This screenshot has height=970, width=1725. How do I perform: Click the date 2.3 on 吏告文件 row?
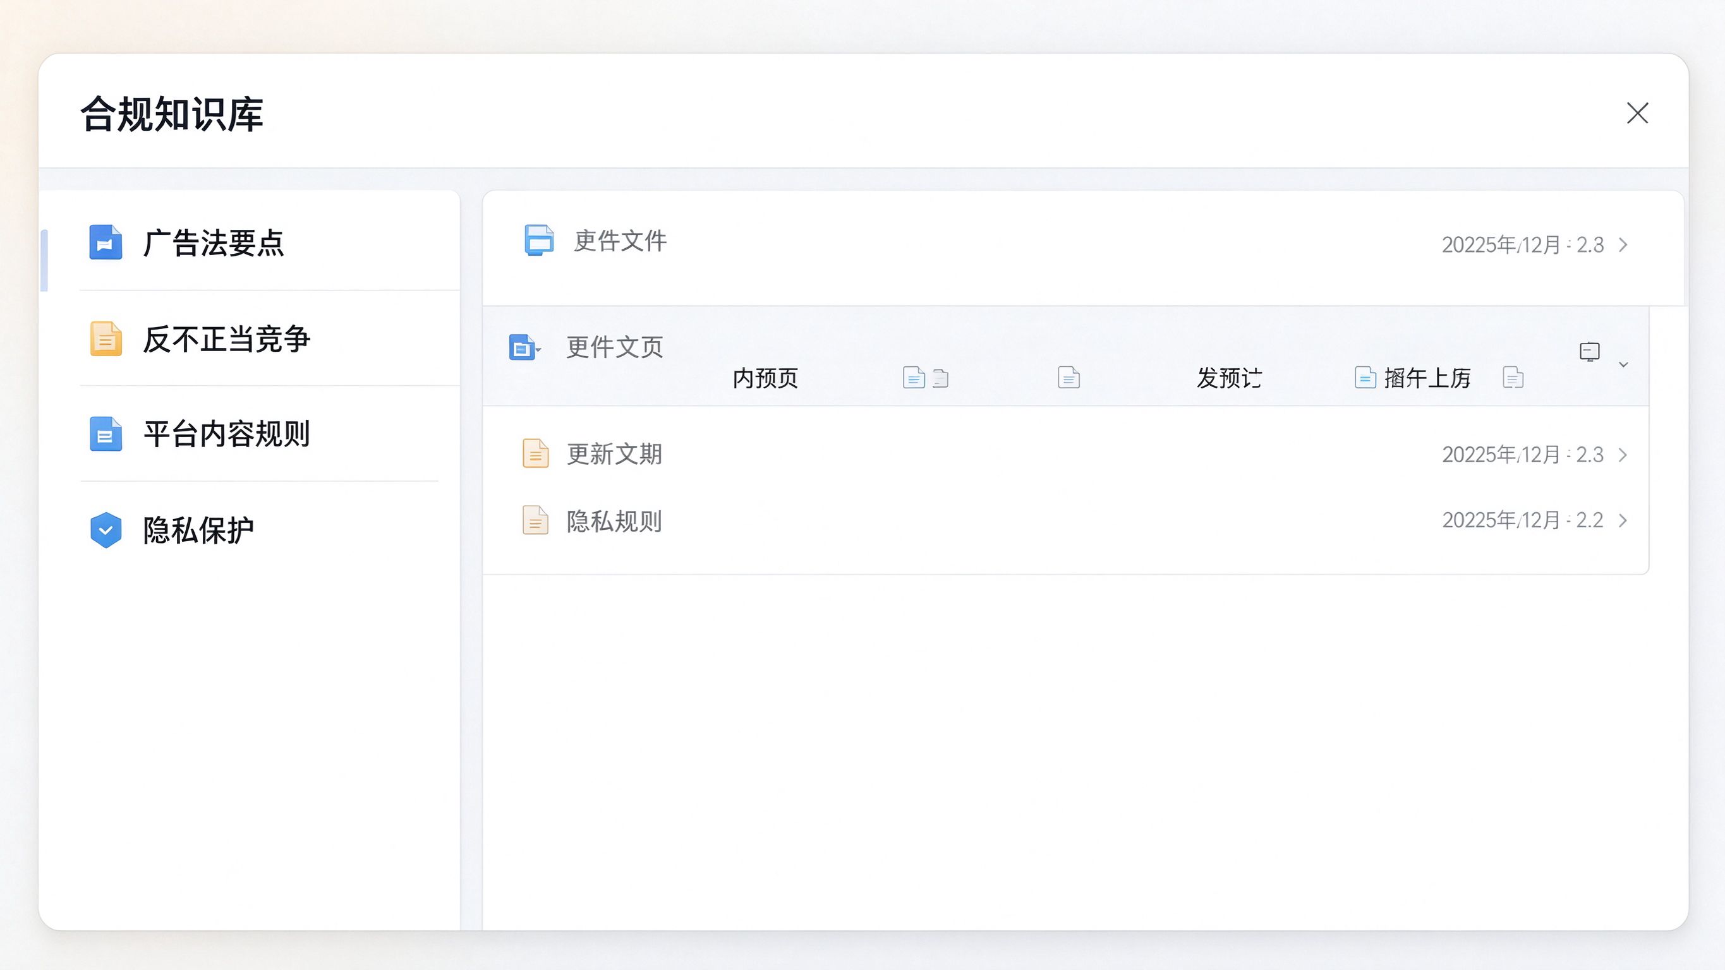point(1523,245)
